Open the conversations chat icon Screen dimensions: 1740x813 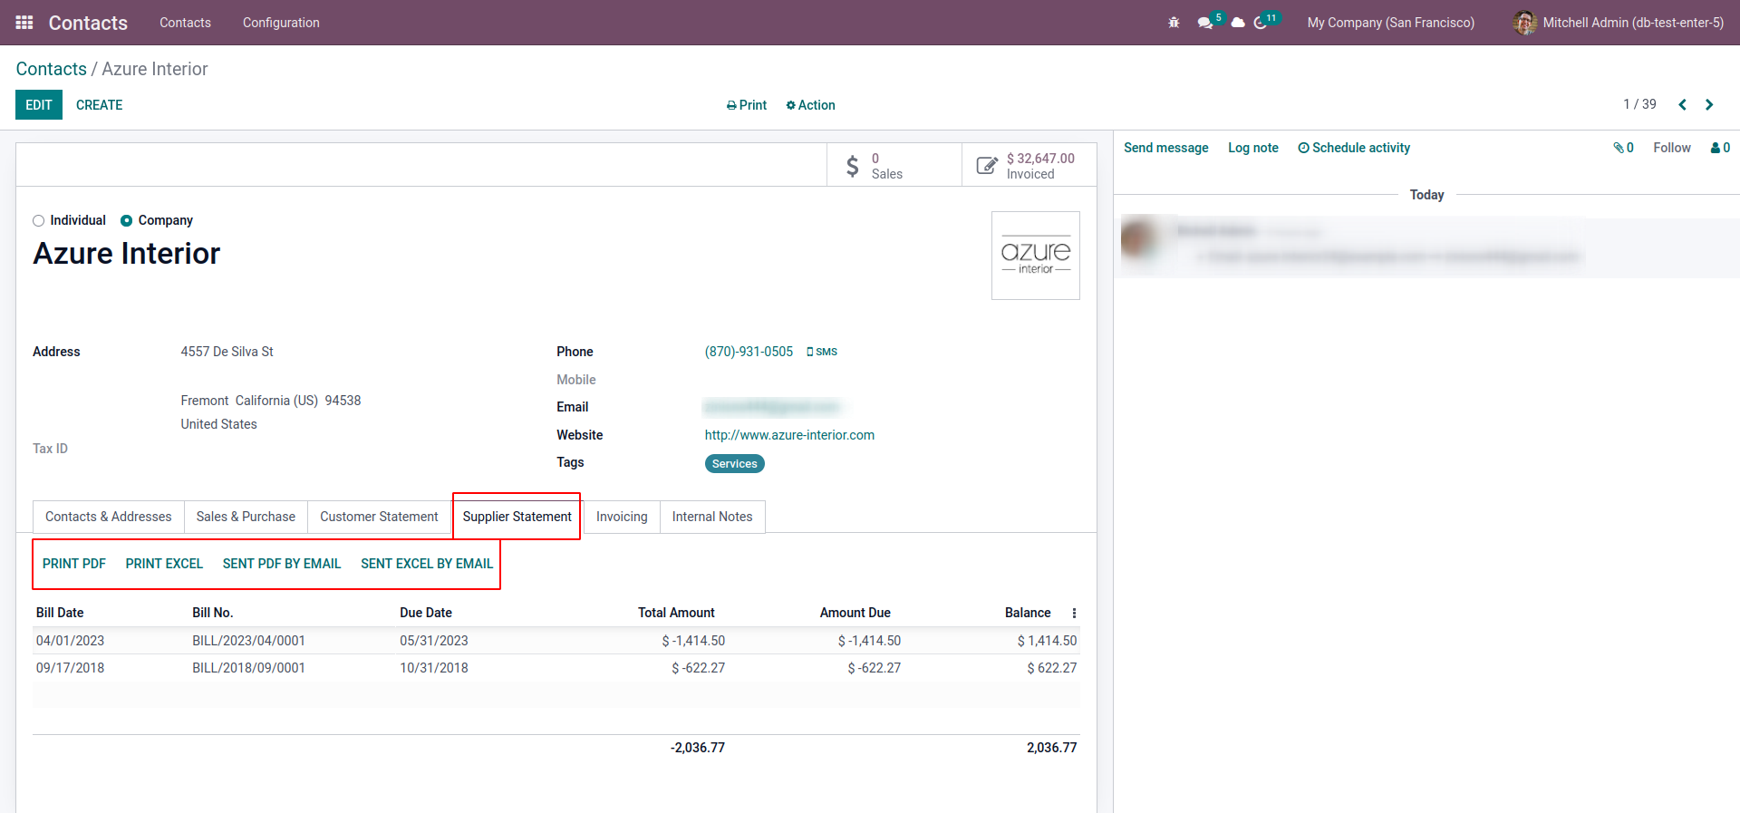1205,23
